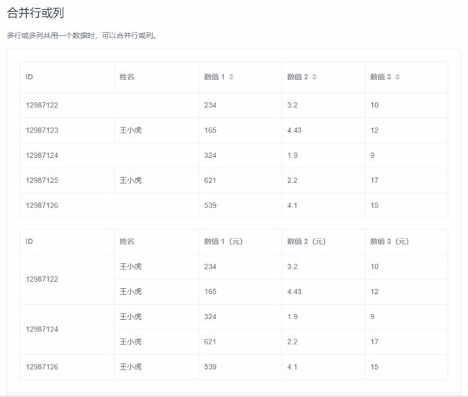This screenshot has height=397, width=468.
Task: Click value 17 in the 12987125 row
Action: [x=374, y=180]
